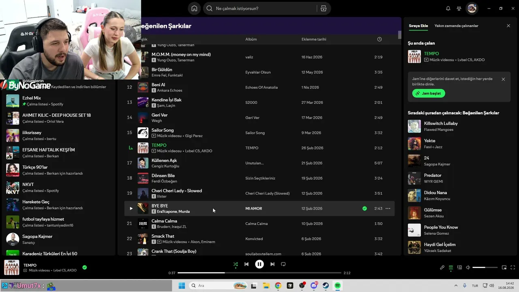Skip to the next track
Screen dimensions: 519x292
tap(272, 264)
